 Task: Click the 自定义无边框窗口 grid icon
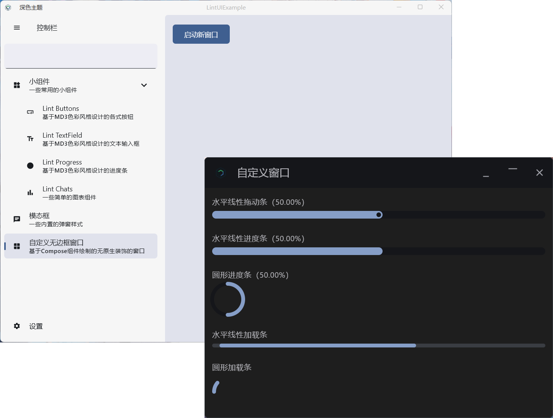17,246
